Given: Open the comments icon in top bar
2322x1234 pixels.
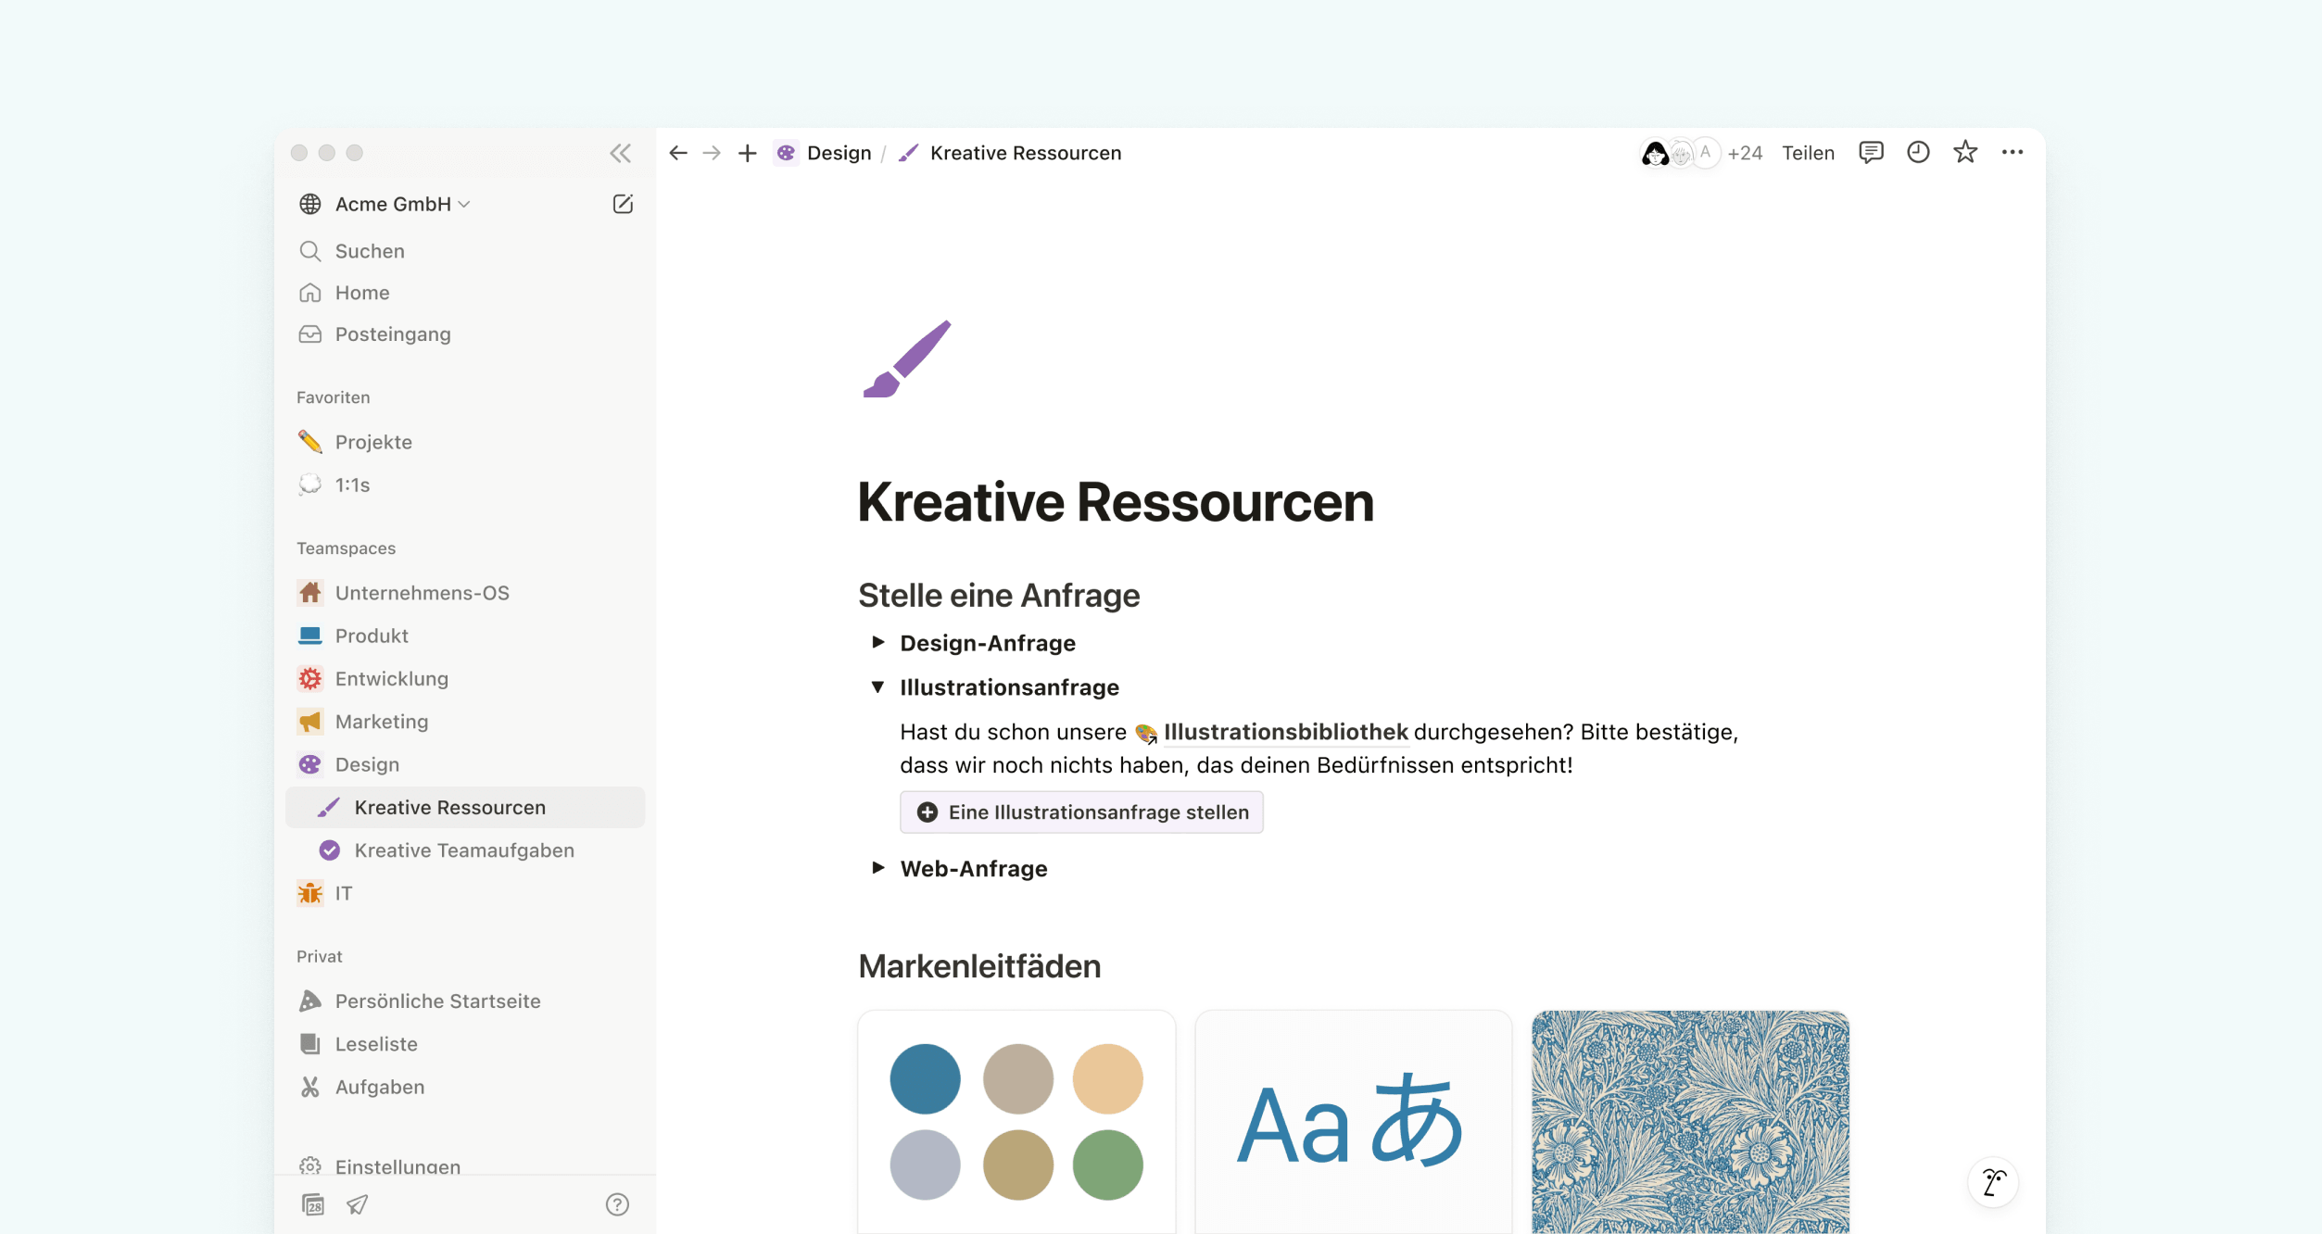Looking at the screenshot, I should point(1871,152).
